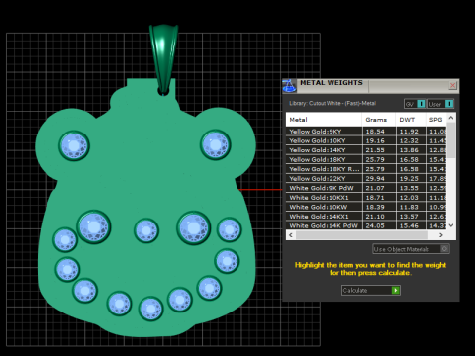
Task: Select the pendant's bail loop in viewport
Action: click(163, 59)
